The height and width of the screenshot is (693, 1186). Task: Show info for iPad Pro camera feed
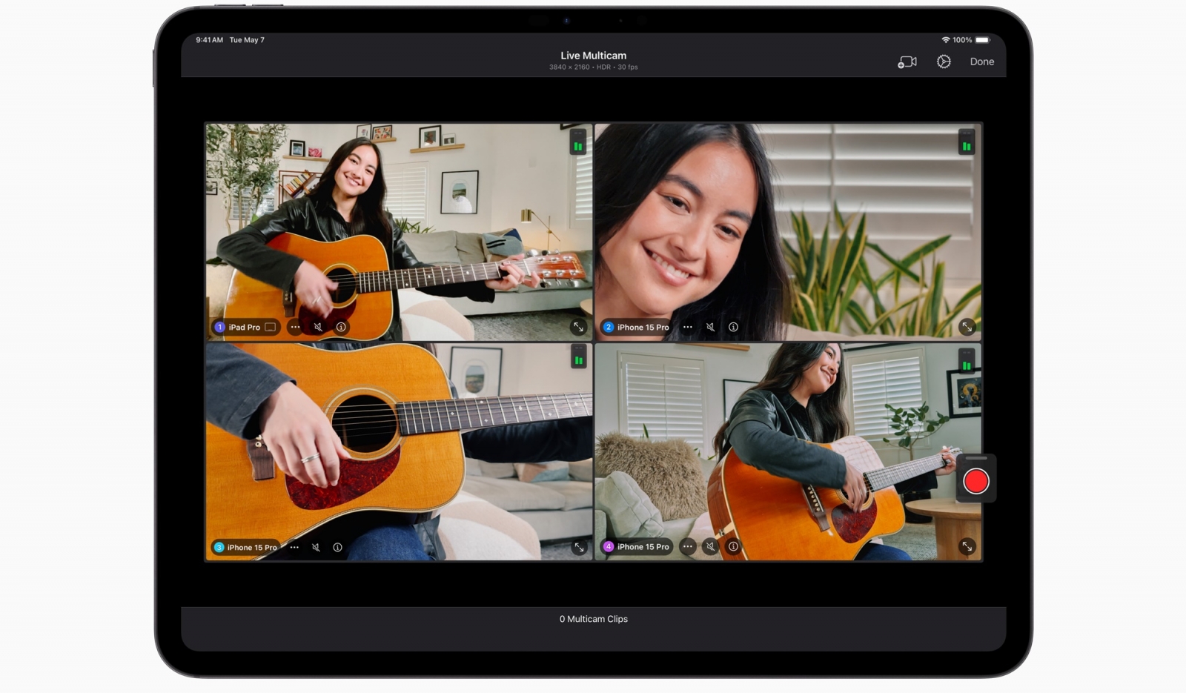coord(341,327)
